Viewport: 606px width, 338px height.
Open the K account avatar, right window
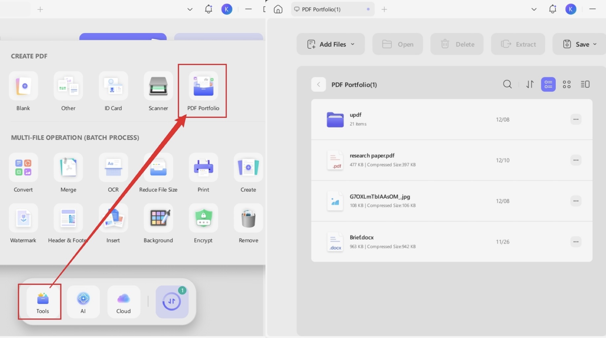[571, 9]
